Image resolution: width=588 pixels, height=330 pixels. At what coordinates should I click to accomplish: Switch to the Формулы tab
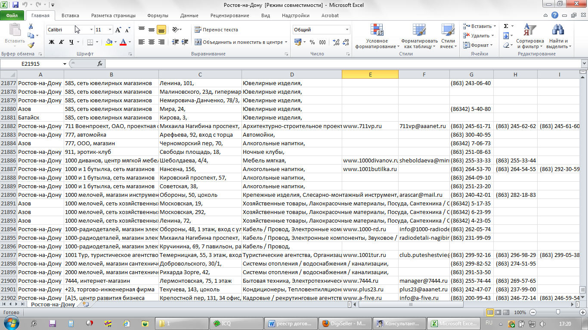158,15
